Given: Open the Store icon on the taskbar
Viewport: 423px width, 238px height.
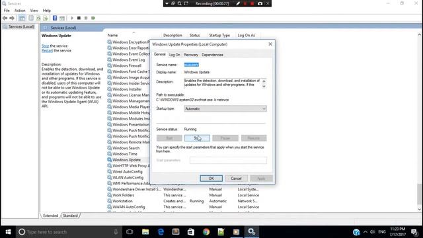Looking at the screenshot, I should pyautogui.click(x=191, y=232).
